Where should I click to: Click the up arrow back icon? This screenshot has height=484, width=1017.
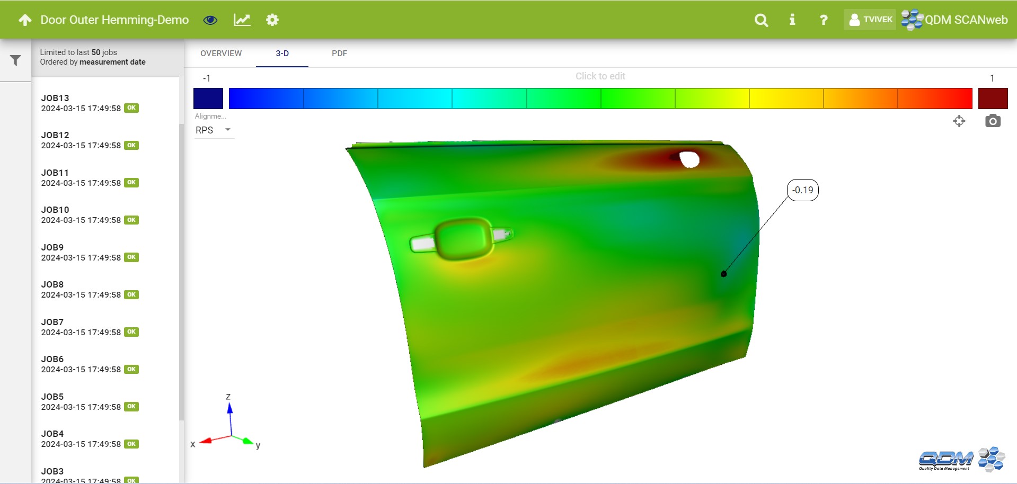[25, 20]
